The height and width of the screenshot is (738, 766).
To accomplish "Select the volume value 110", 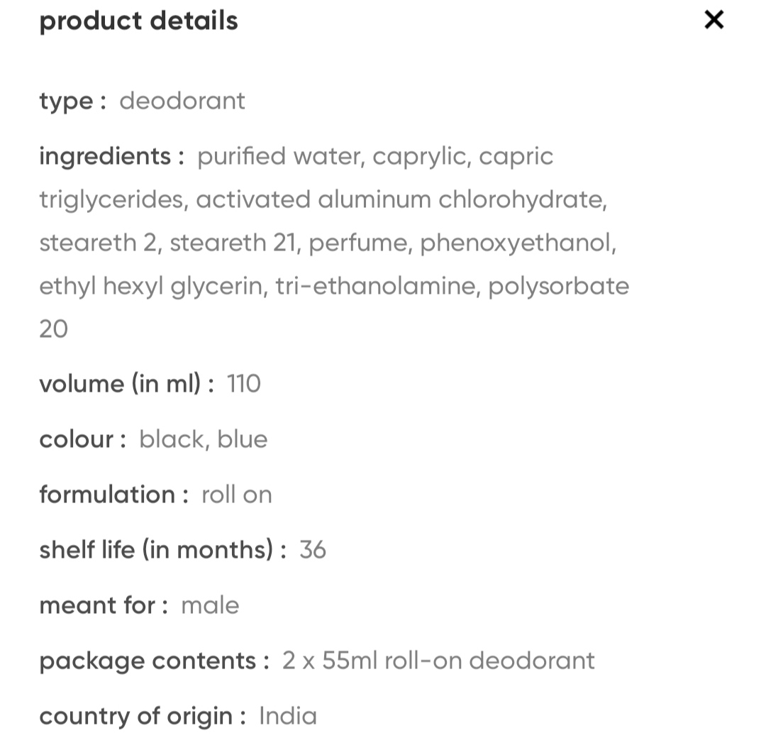I will [244, 384].
